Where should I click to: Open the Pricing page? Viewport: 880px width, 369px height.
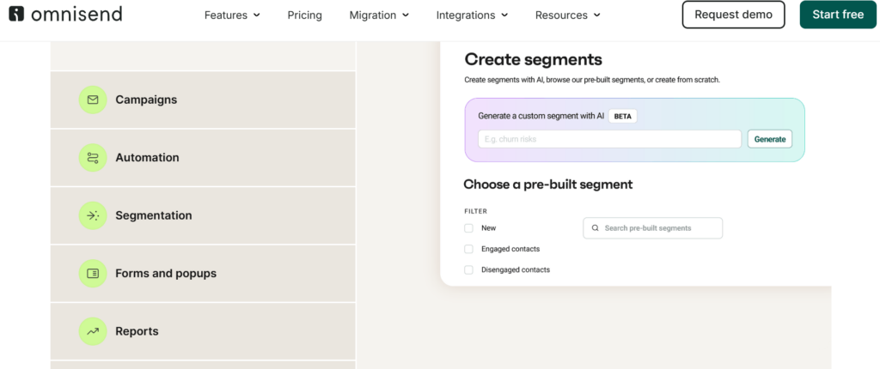[305, 15]
